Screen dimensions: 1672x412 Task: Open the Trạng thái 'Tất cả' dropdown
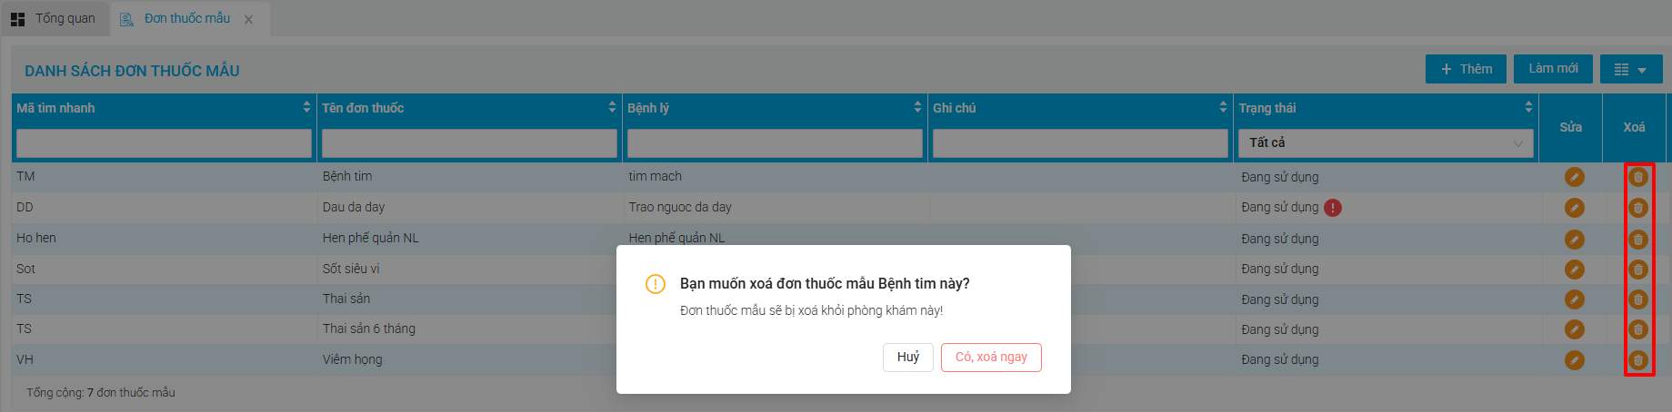1386,142
